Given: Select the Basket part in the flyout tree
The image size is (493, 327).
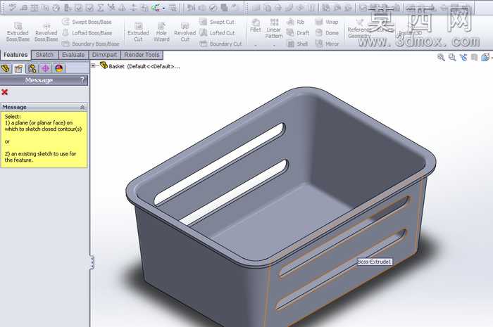Looking at the screenshot, I should pyautogui.click(x=140, y=66).
